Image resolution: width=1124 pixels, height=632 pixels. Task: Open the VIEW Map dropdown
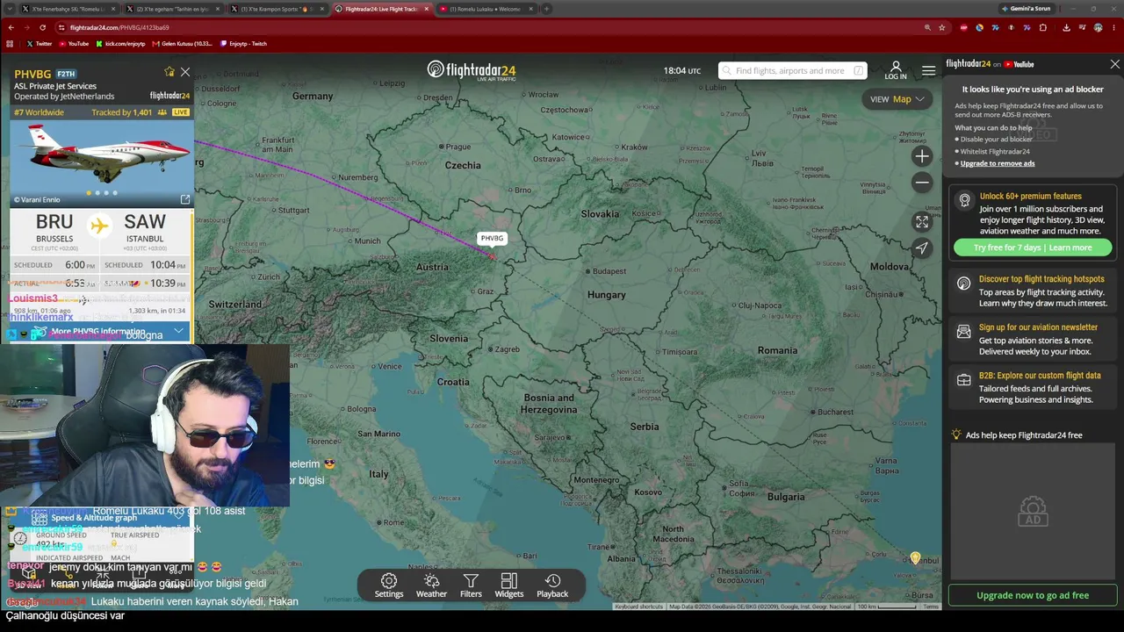point(897,99)
